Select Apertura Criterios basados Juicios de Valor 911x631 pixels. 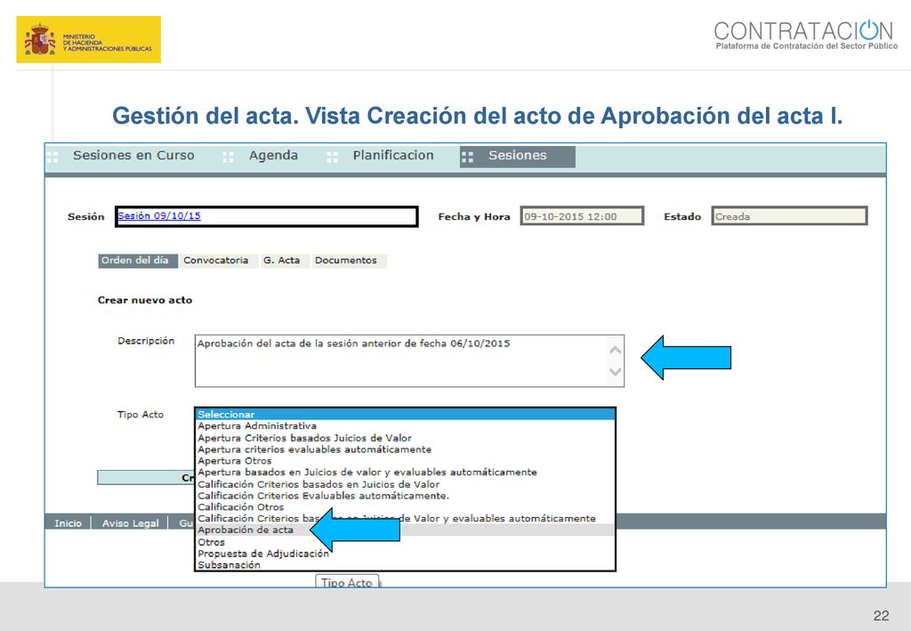pyautogui.click(x=405, y=438)
